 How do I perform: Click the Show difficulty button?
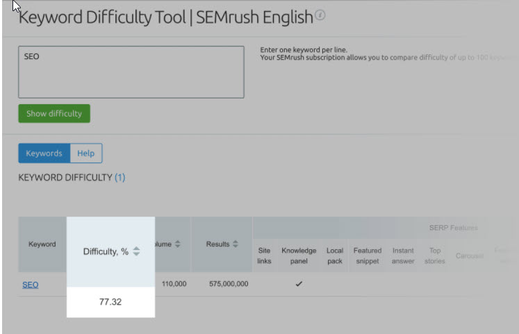tap(54, 113)
